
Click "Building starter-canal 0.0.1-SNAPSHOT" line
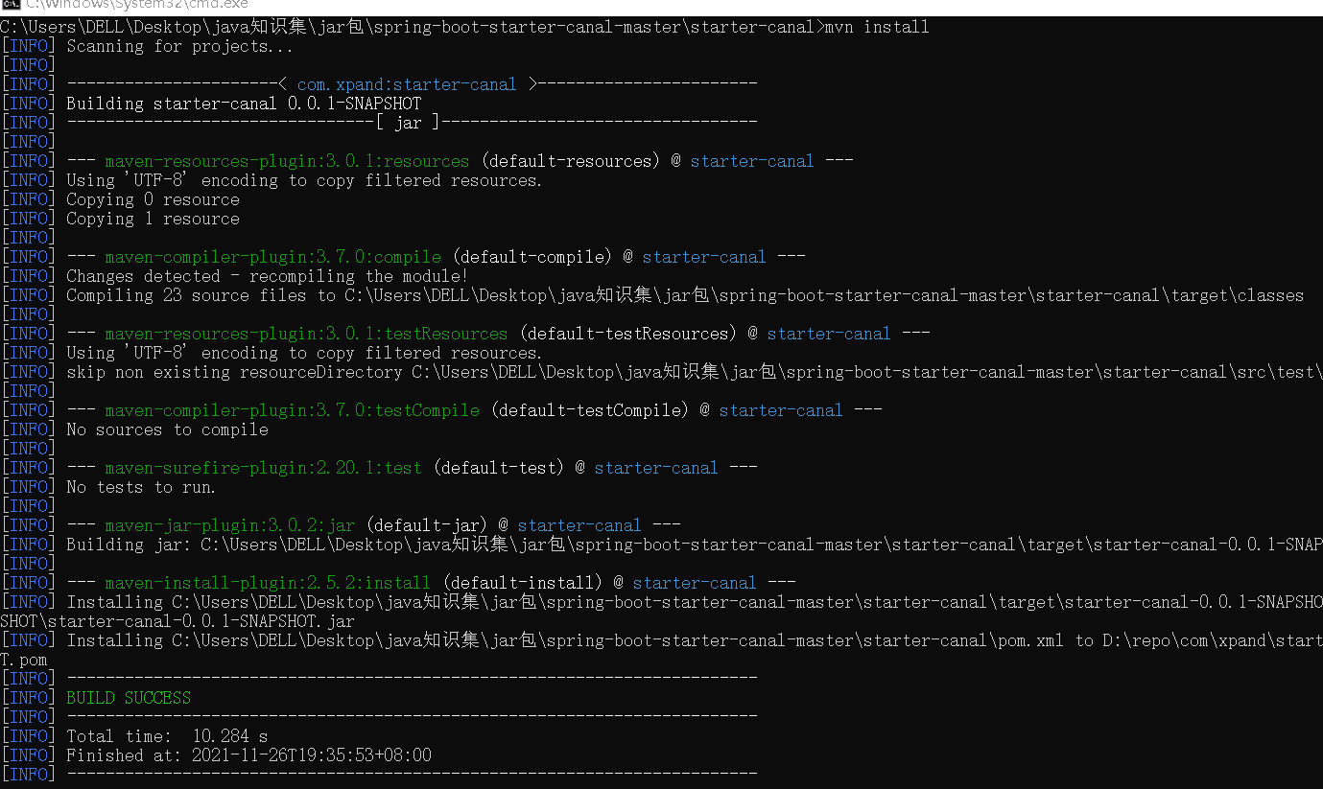(244, 104)
